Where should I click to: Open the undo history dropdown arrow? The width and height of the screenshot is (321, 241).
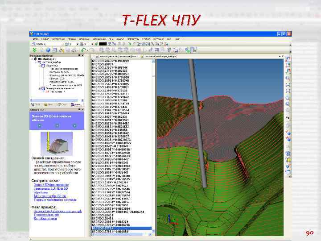coord(87,50)
